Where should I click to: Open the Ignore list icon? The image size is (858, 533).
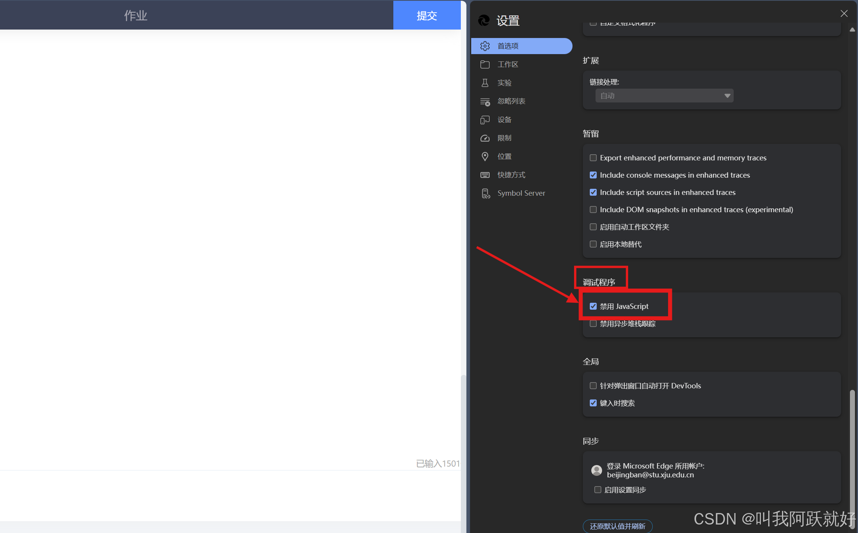(x=485, y=102)
